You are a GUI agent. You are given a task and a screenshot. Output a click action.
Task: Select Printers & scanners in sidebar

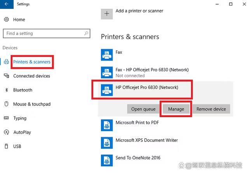[32, 62]
